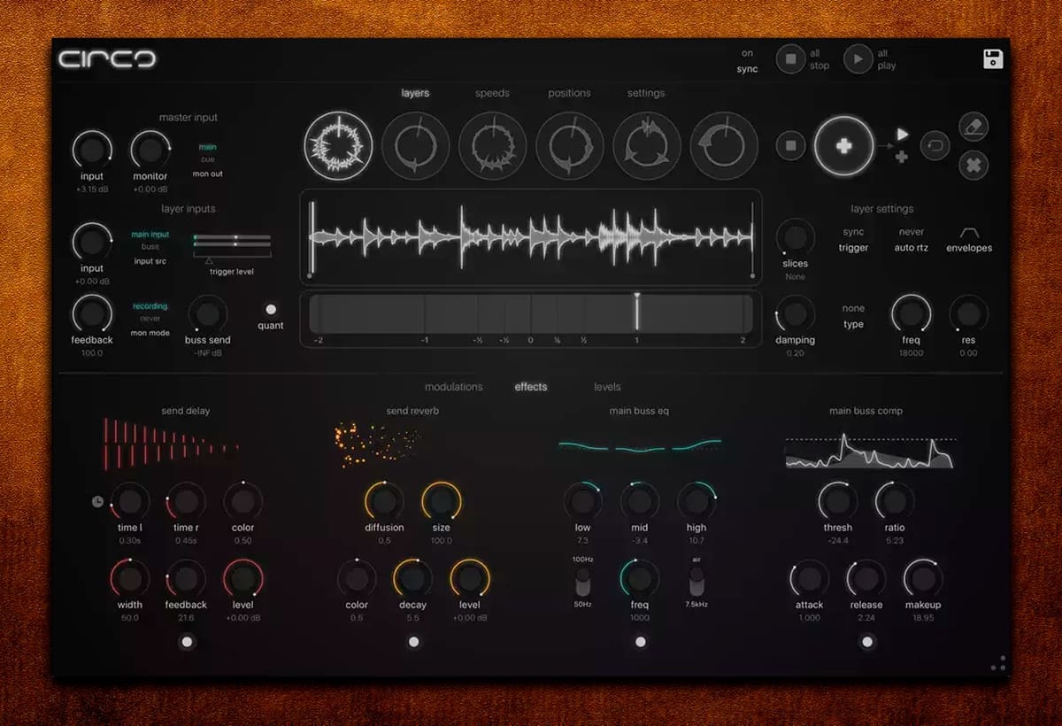Image resolution: width=1062 pixels, height=726 pixels.
Task: Click the X delete layer button
Action: coord(973,165)
